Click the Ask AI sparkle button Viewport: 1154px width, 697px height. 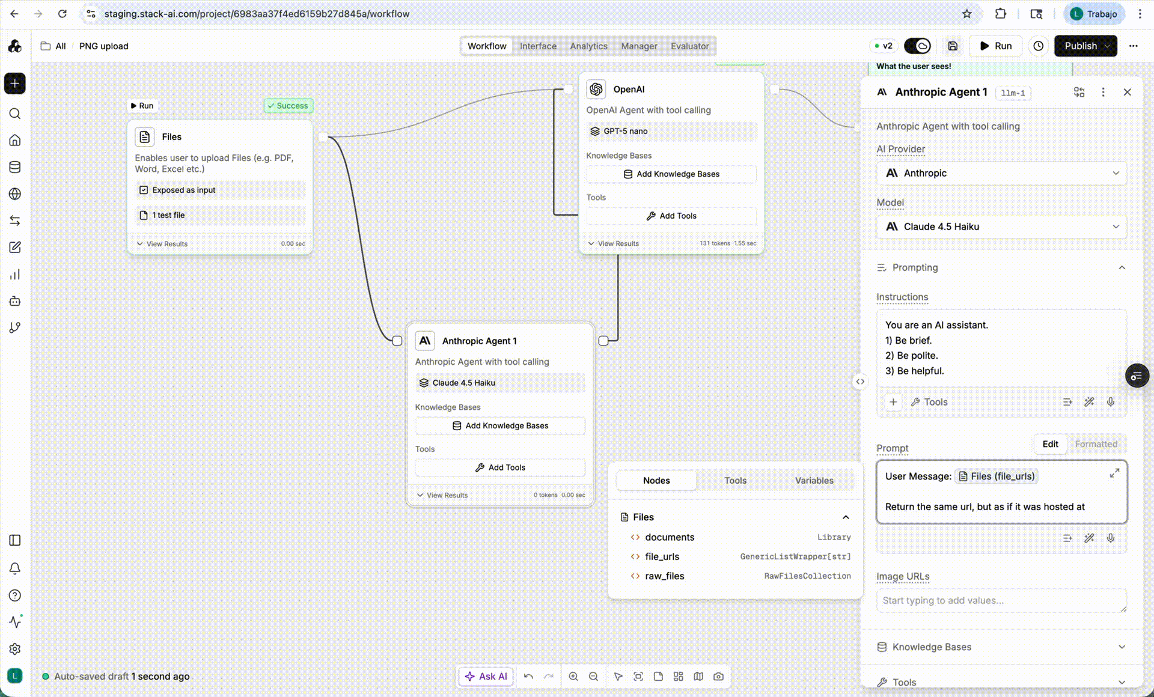(486, 676)
